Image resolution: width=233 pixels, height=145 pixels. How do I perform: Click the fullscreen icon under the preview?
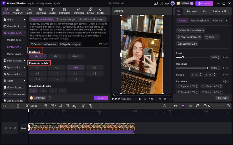tap(170, 99)
